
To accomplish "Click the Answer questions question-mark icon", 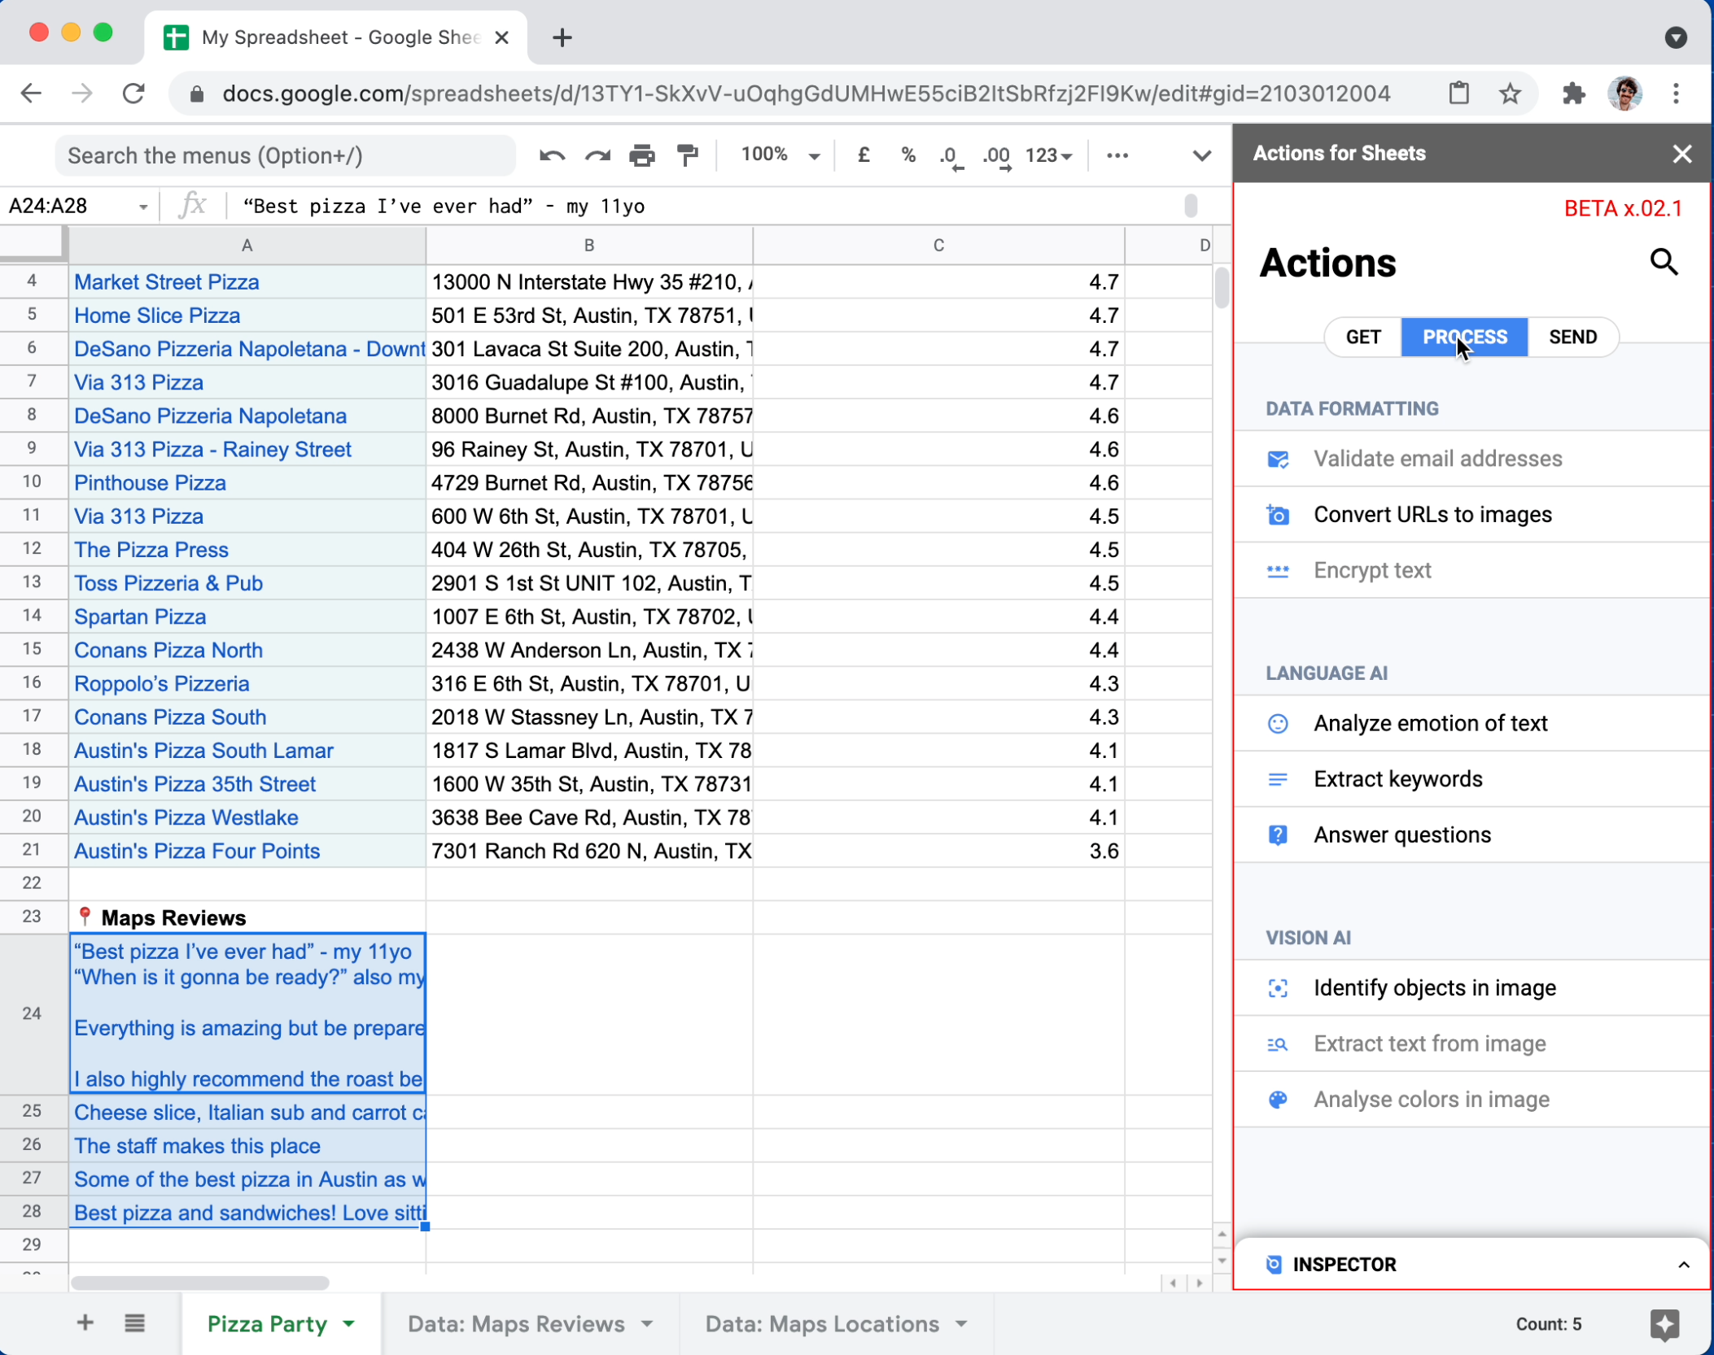I will click(1278, 835).
